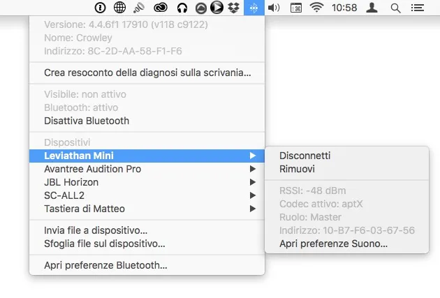
Task: Open the Dropbox menu bar icon
Action: (x=234, y=8)
